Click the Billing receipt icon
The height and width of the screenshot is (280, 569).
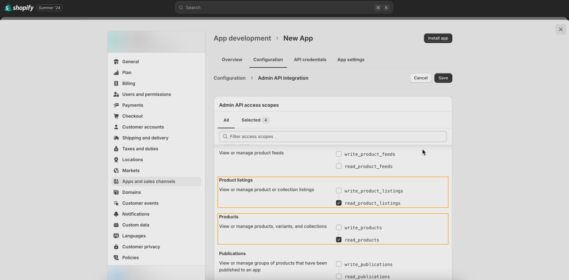(x=116, y=84)
